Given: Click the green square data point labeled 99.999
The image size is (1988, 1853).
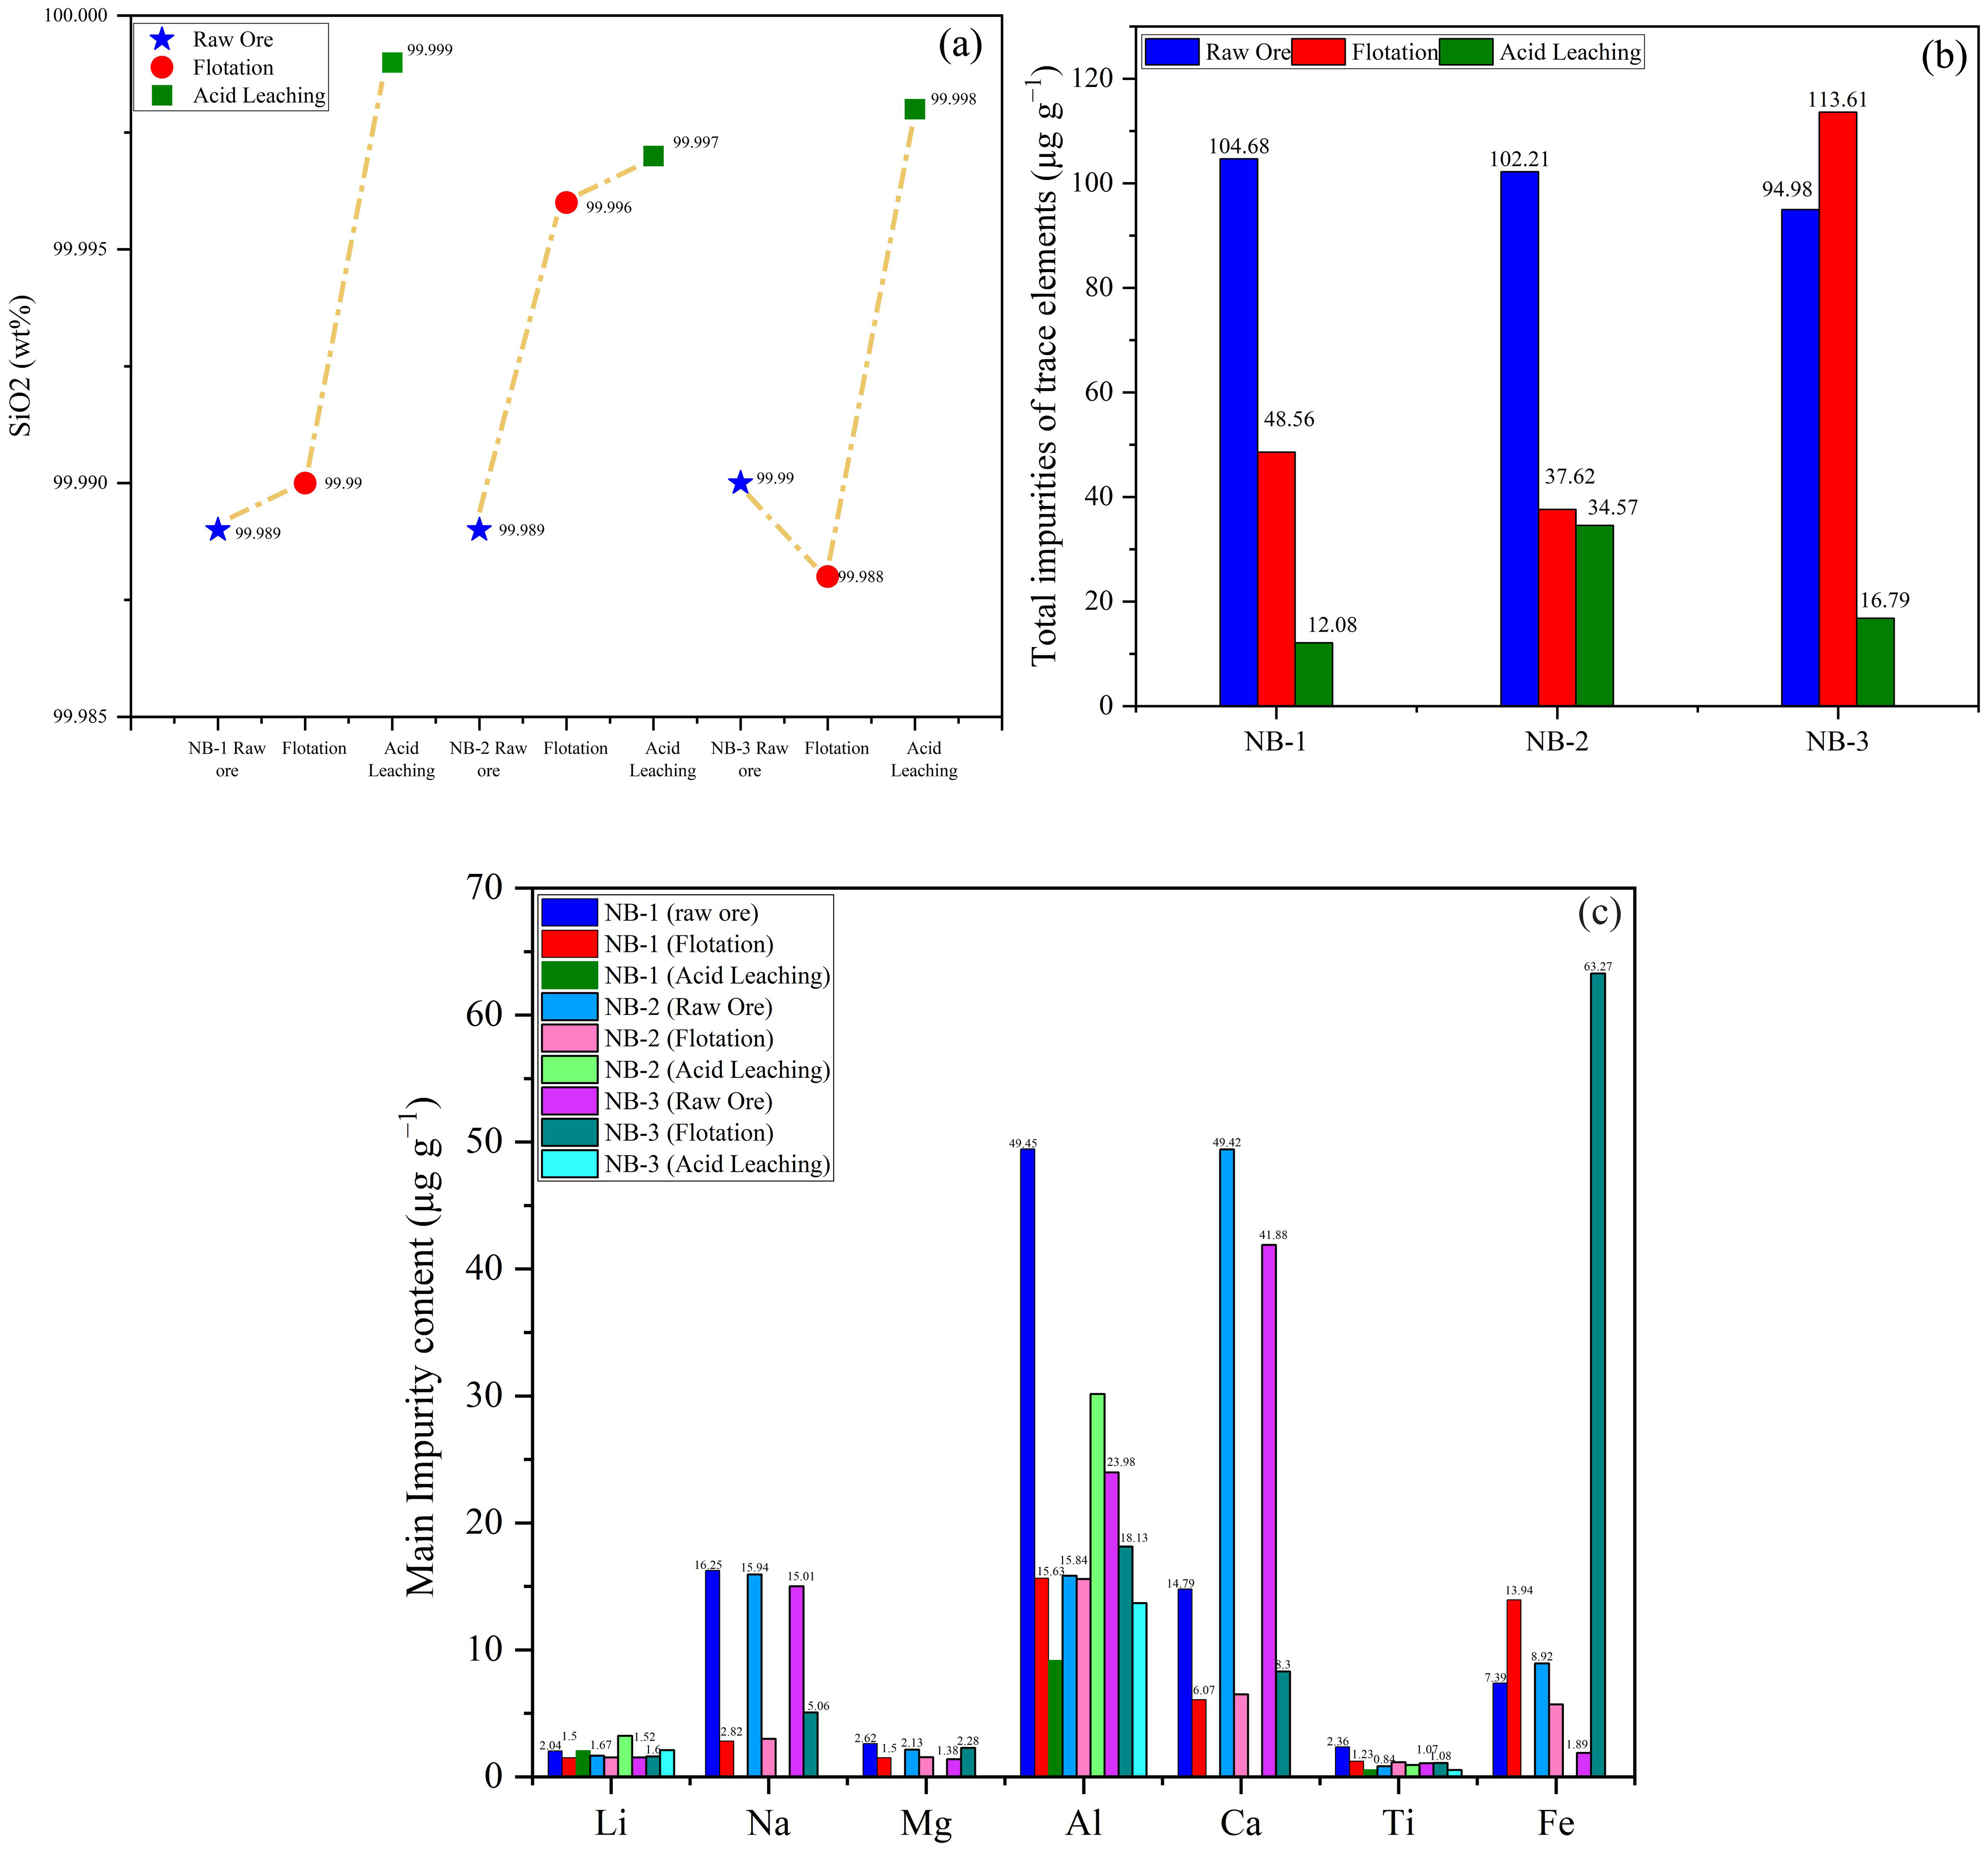Looking at the screenshot, I should [x=392, y=62].
